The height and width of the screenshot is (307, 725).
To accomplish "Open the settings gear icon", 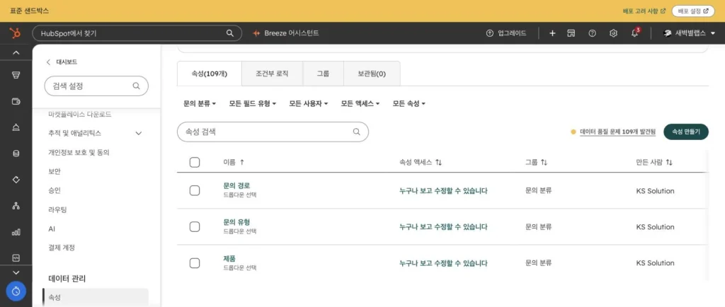I will [613, 33].
